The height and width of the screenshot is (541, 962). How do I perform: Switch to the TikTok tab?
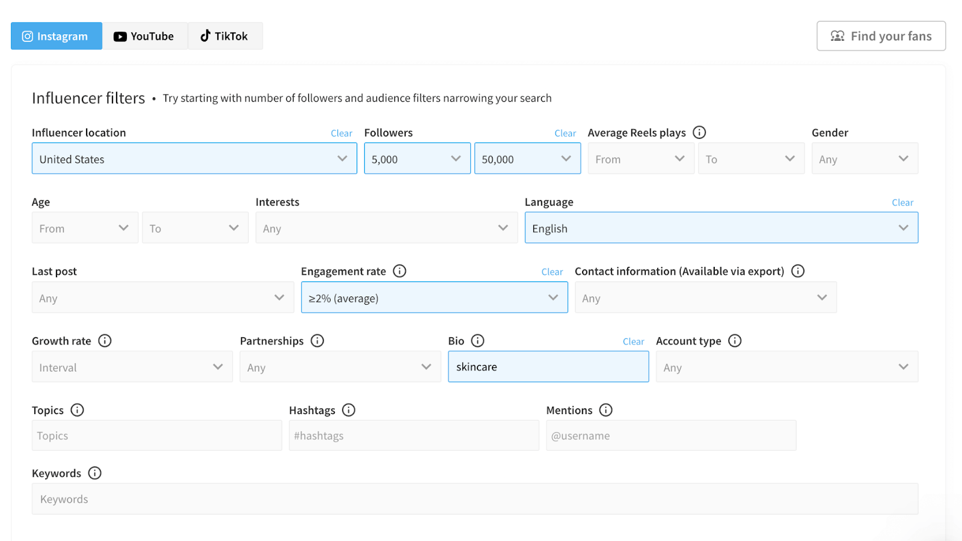pos(225,36)
